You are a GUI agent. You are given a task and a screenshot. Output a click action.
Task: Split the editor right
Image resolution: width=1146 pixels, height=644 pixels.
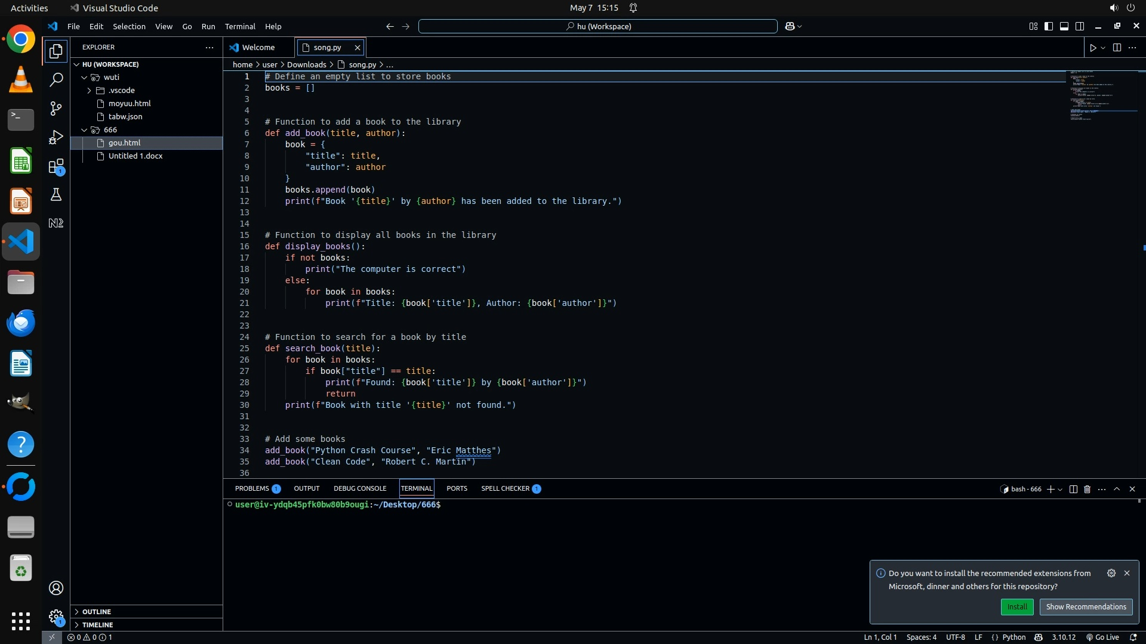pyautogui.click(x=1117, y=48)
